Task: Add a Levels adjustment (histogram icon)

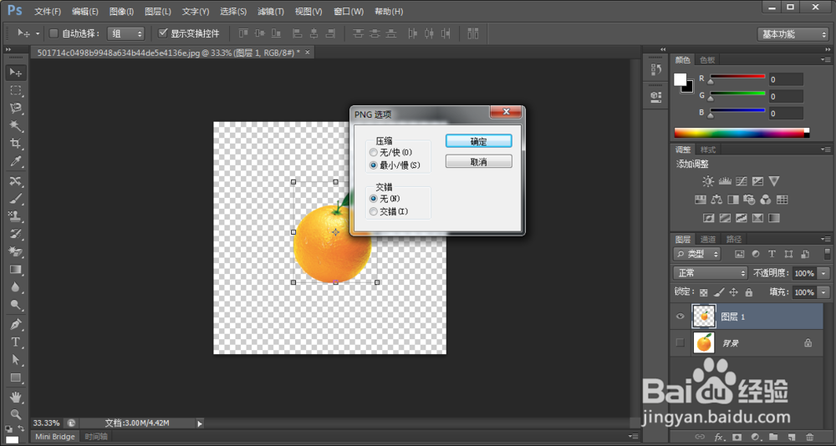Action: click(x=725, y=181)
